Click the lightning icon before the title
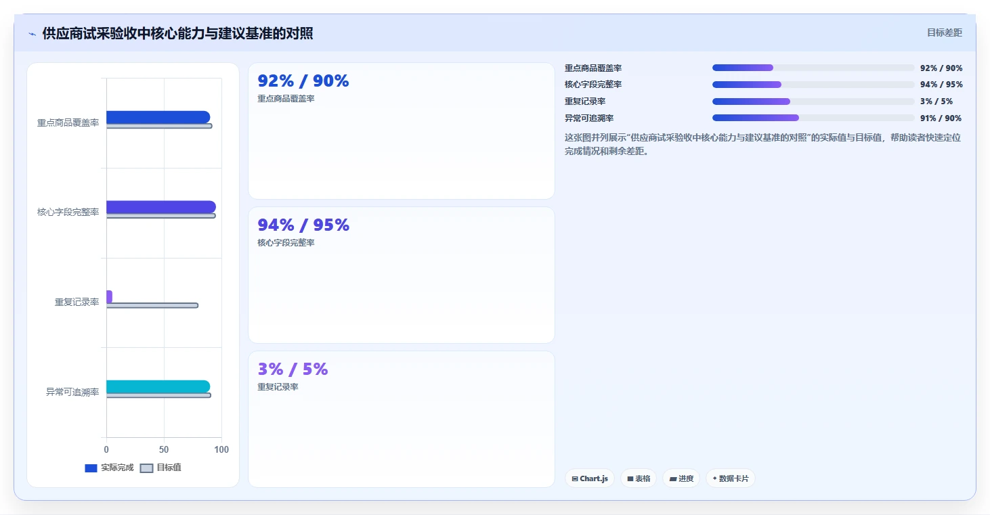 pos(32,34)
